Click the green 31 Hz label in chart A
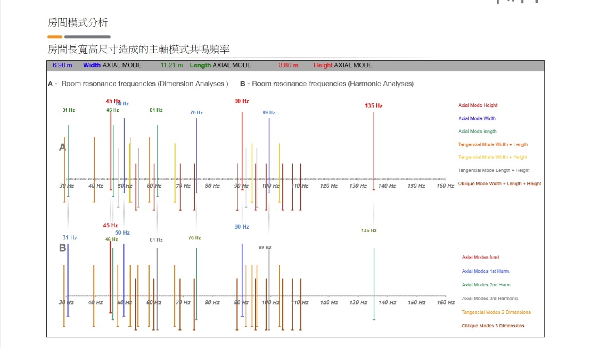 (69, 110)
